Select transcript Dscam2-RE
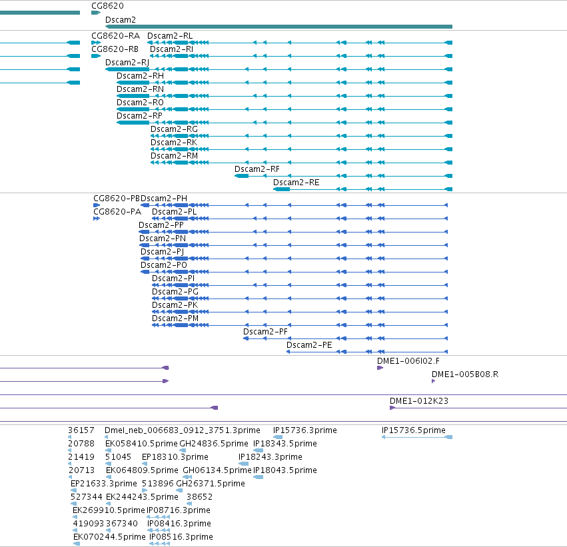This screenshot has height=547, width=567. [296, 183]
